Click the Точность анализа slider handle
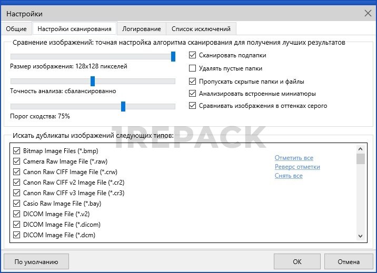 [93, 81]
